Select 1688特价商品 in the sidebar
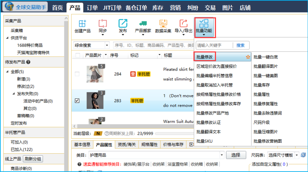The height and width of the screenshot is (172, 308). (30, 45)
